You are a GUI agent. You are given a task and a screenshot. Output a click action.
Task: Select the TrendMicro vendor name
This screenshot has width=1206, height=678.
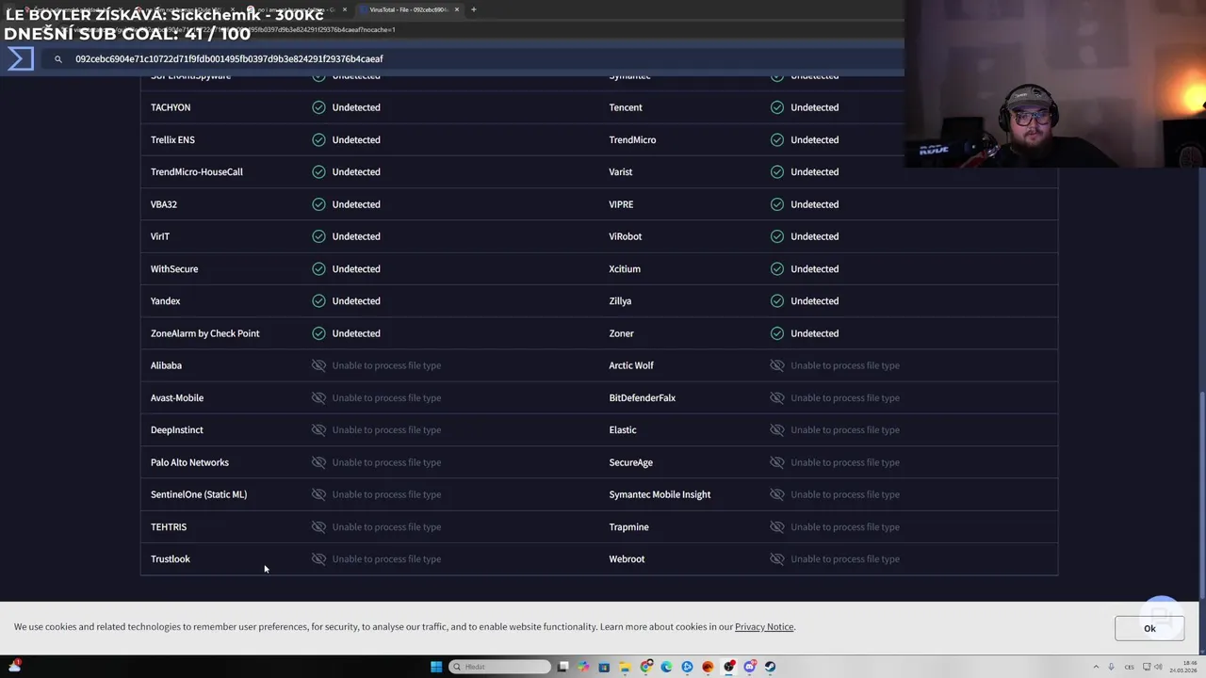tap(632, 139)
